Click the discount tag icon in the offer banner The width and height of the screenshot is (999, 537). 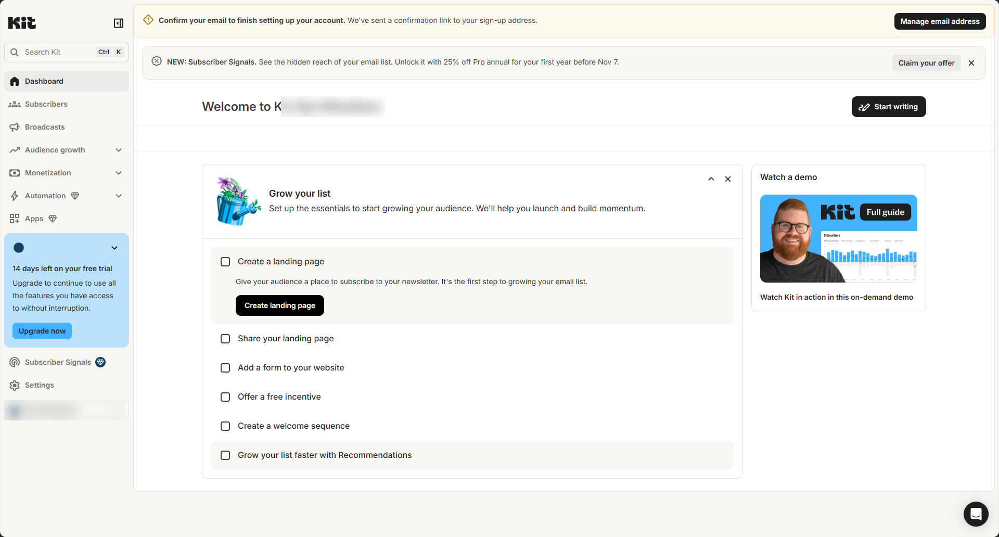pos(157,61)
